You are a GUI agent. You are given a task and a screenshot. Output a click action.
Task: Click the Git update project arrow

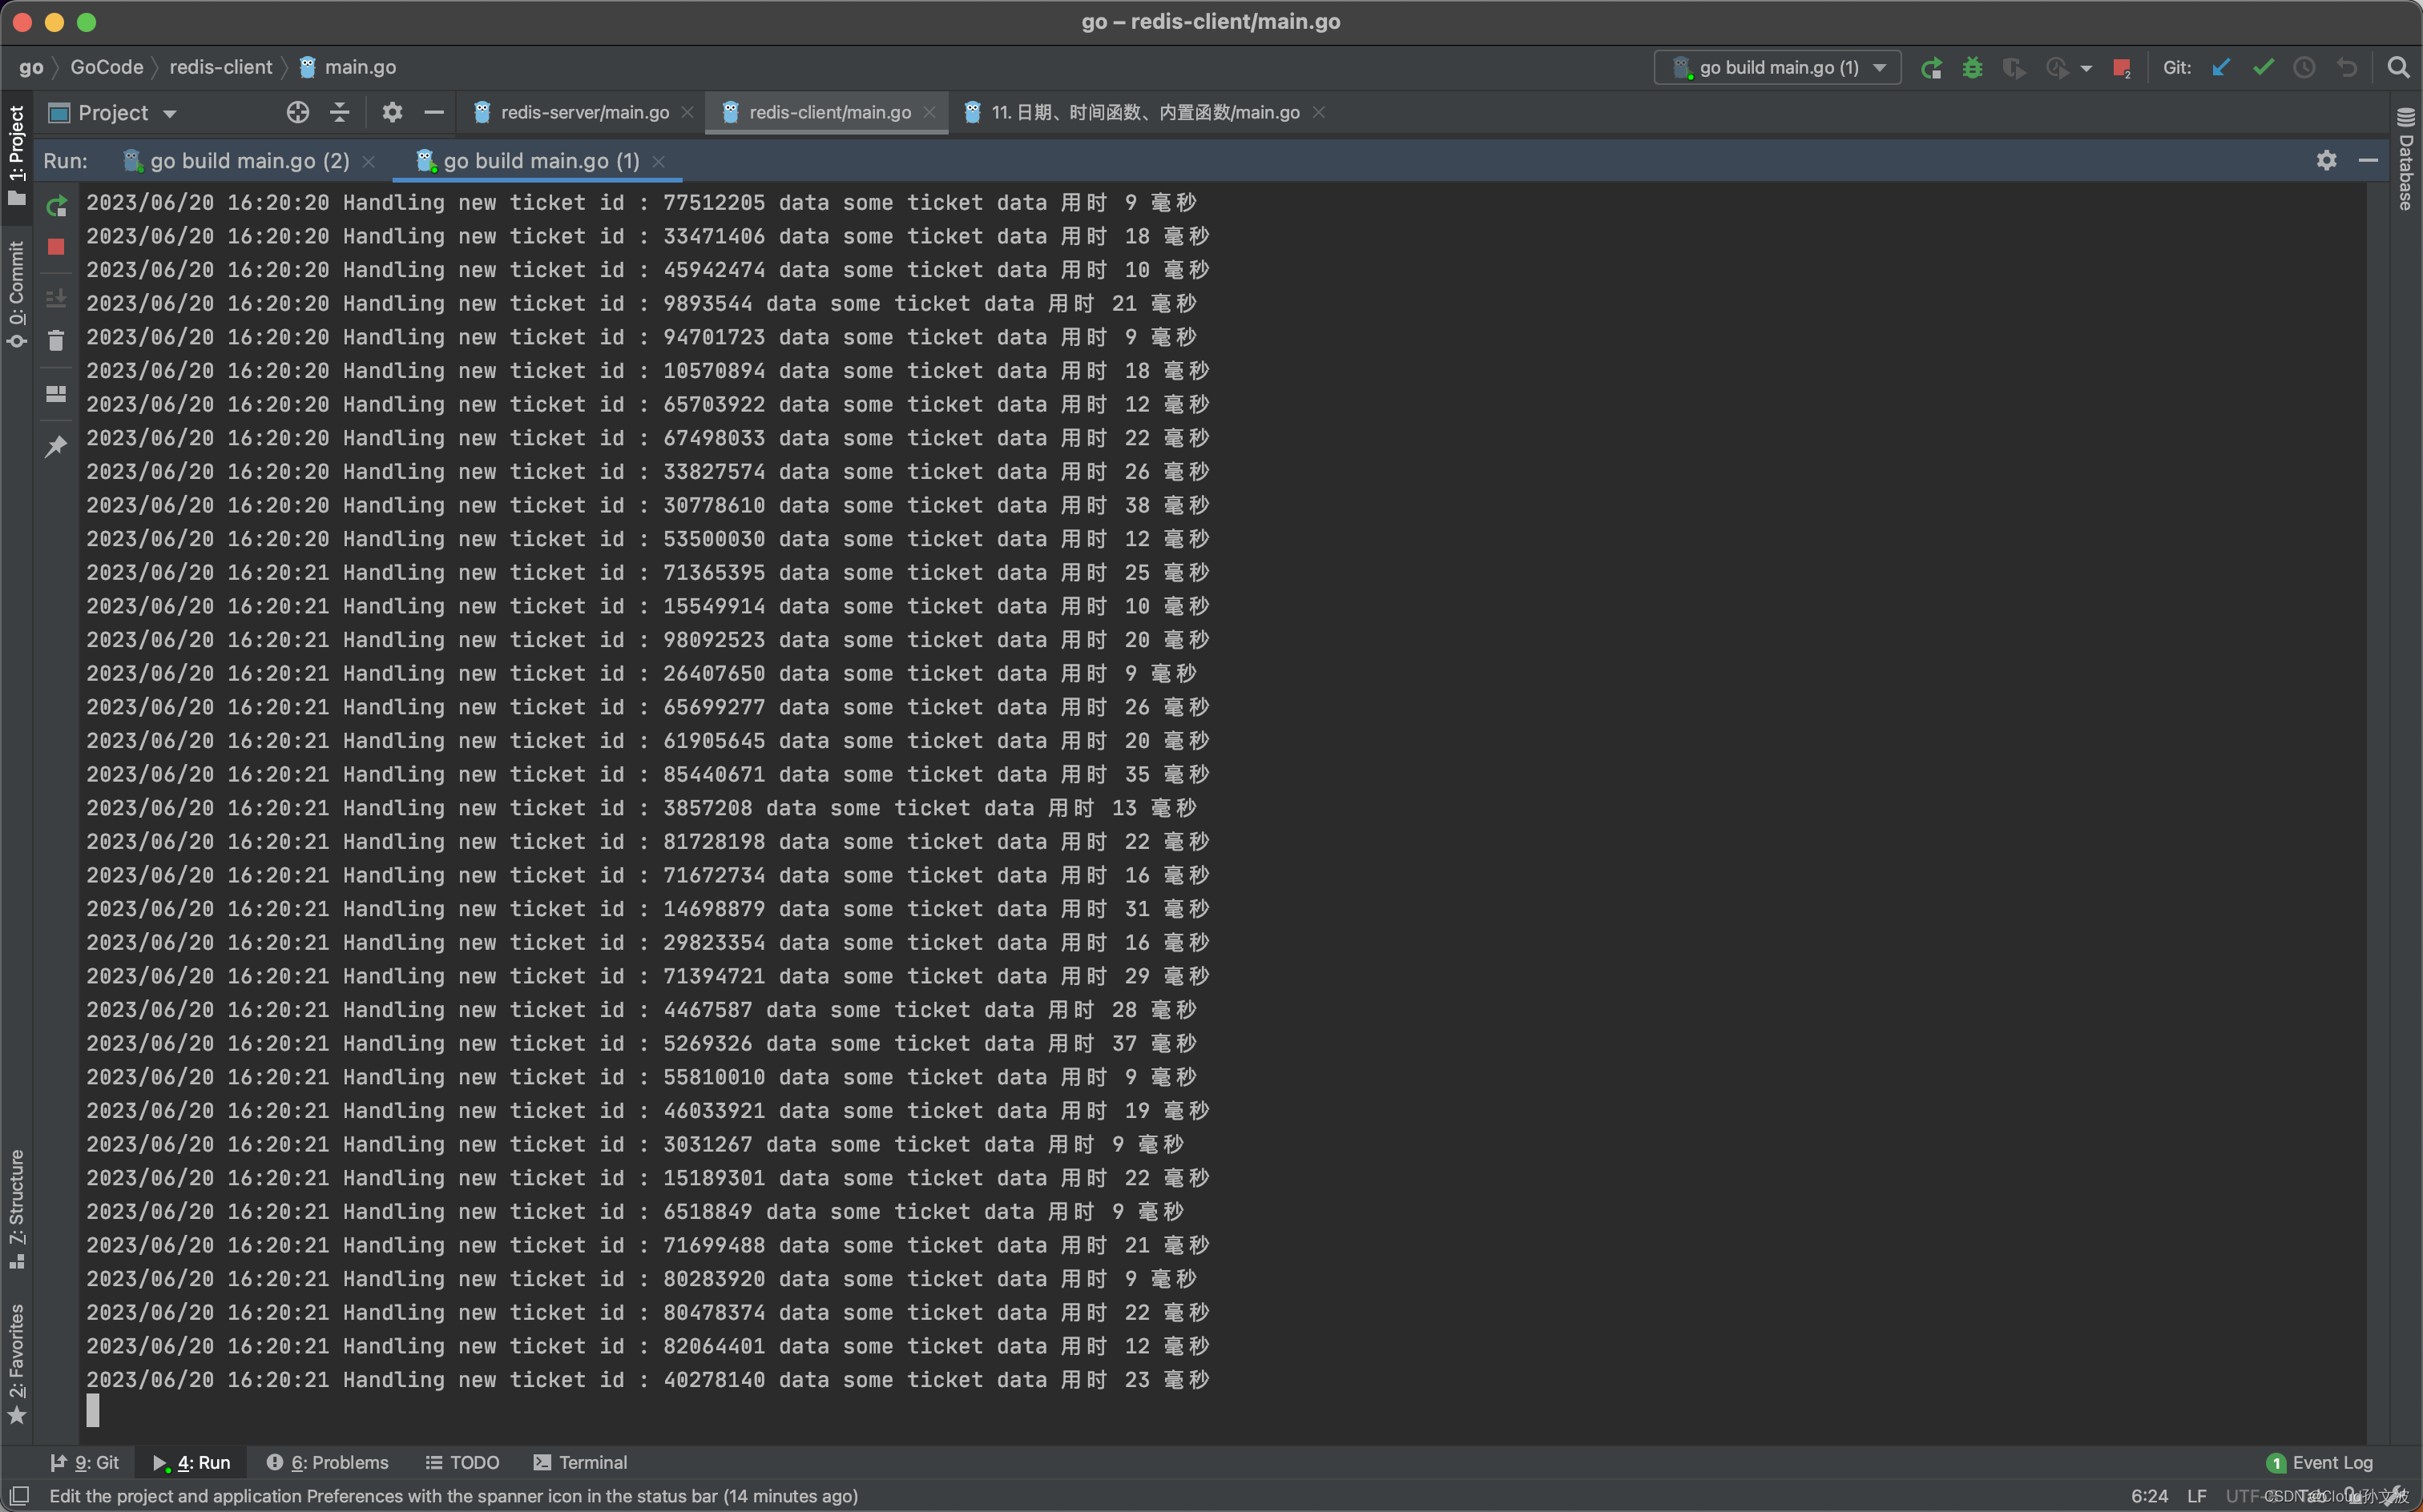point(2221,68)
